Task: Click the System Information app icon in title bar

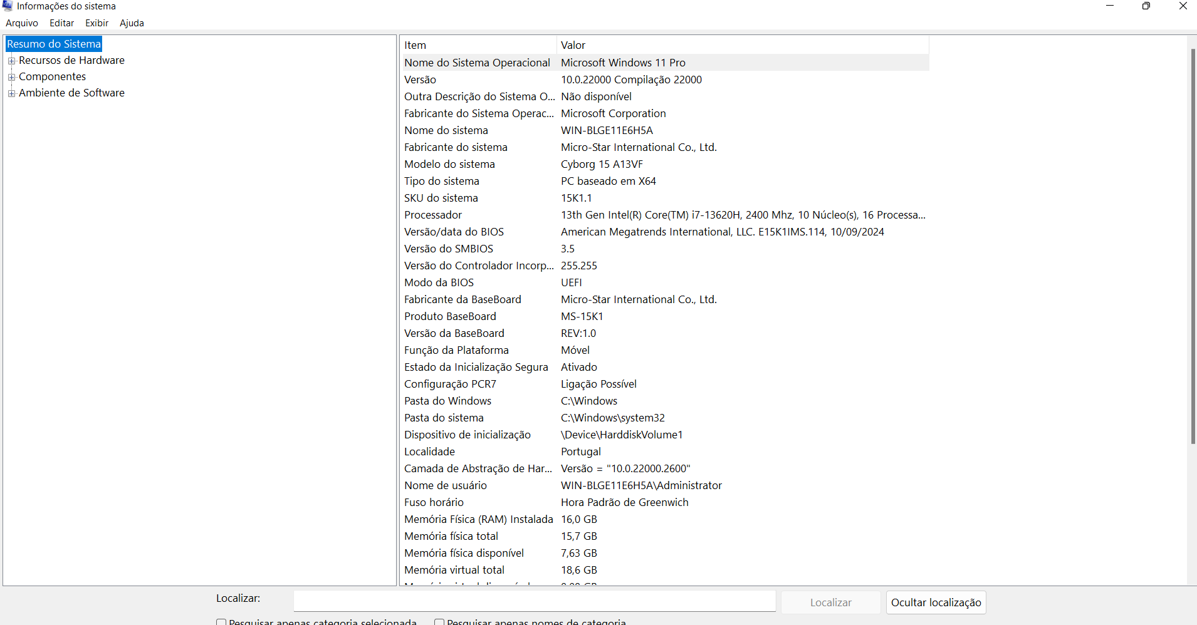Action: 8,6
